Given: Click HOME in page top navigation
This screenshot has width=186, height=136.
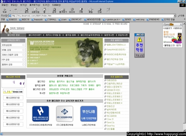Looking at the screenshot, I should (x=86, y=24).
